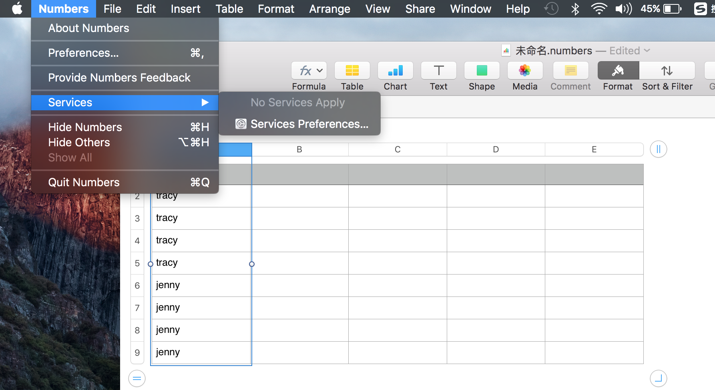Select column D header
The height and width of the screenshot is (390, 715).
tap(496, 149)
